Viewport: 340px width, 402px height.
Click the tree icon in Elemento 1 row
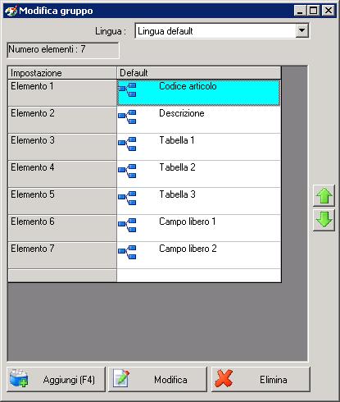127,89
